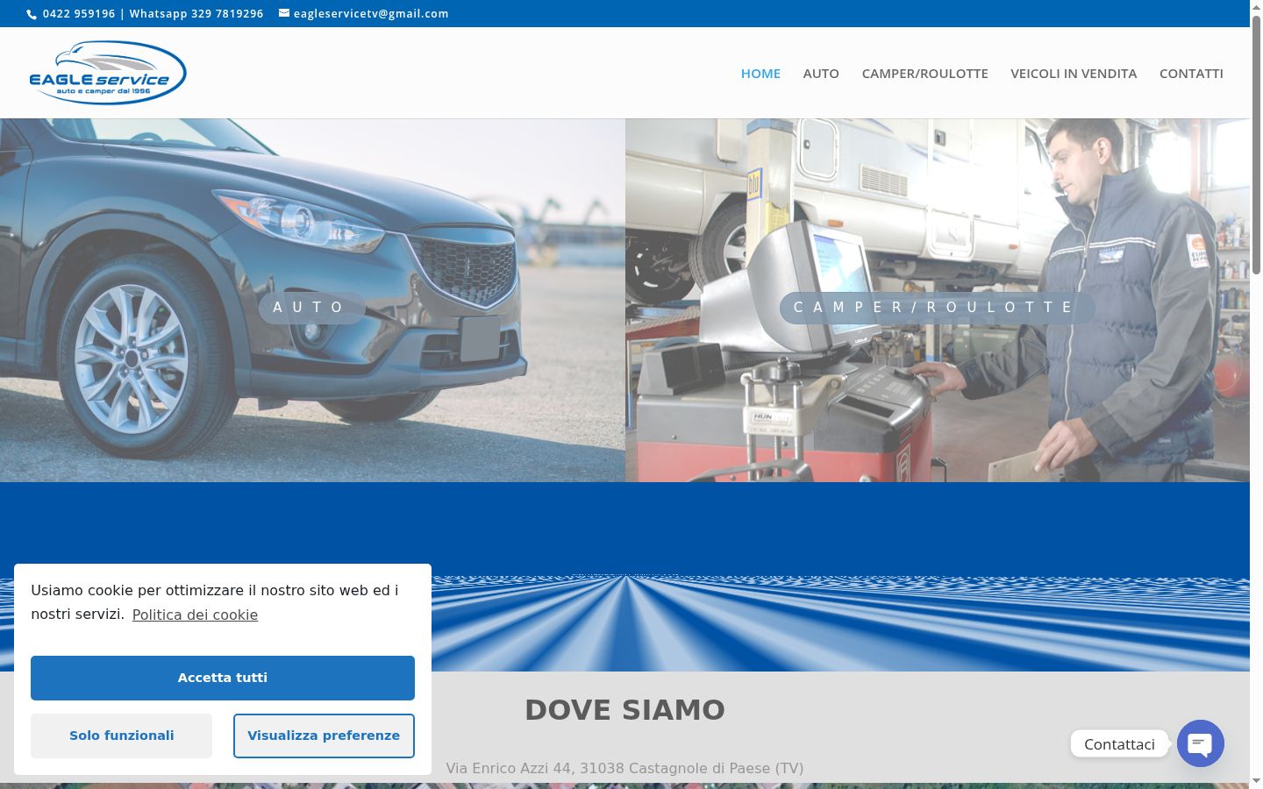The height and width of the screenshot is (789, 1263).
Task: Open the AUTO menu item
Action: click(821, 74)
